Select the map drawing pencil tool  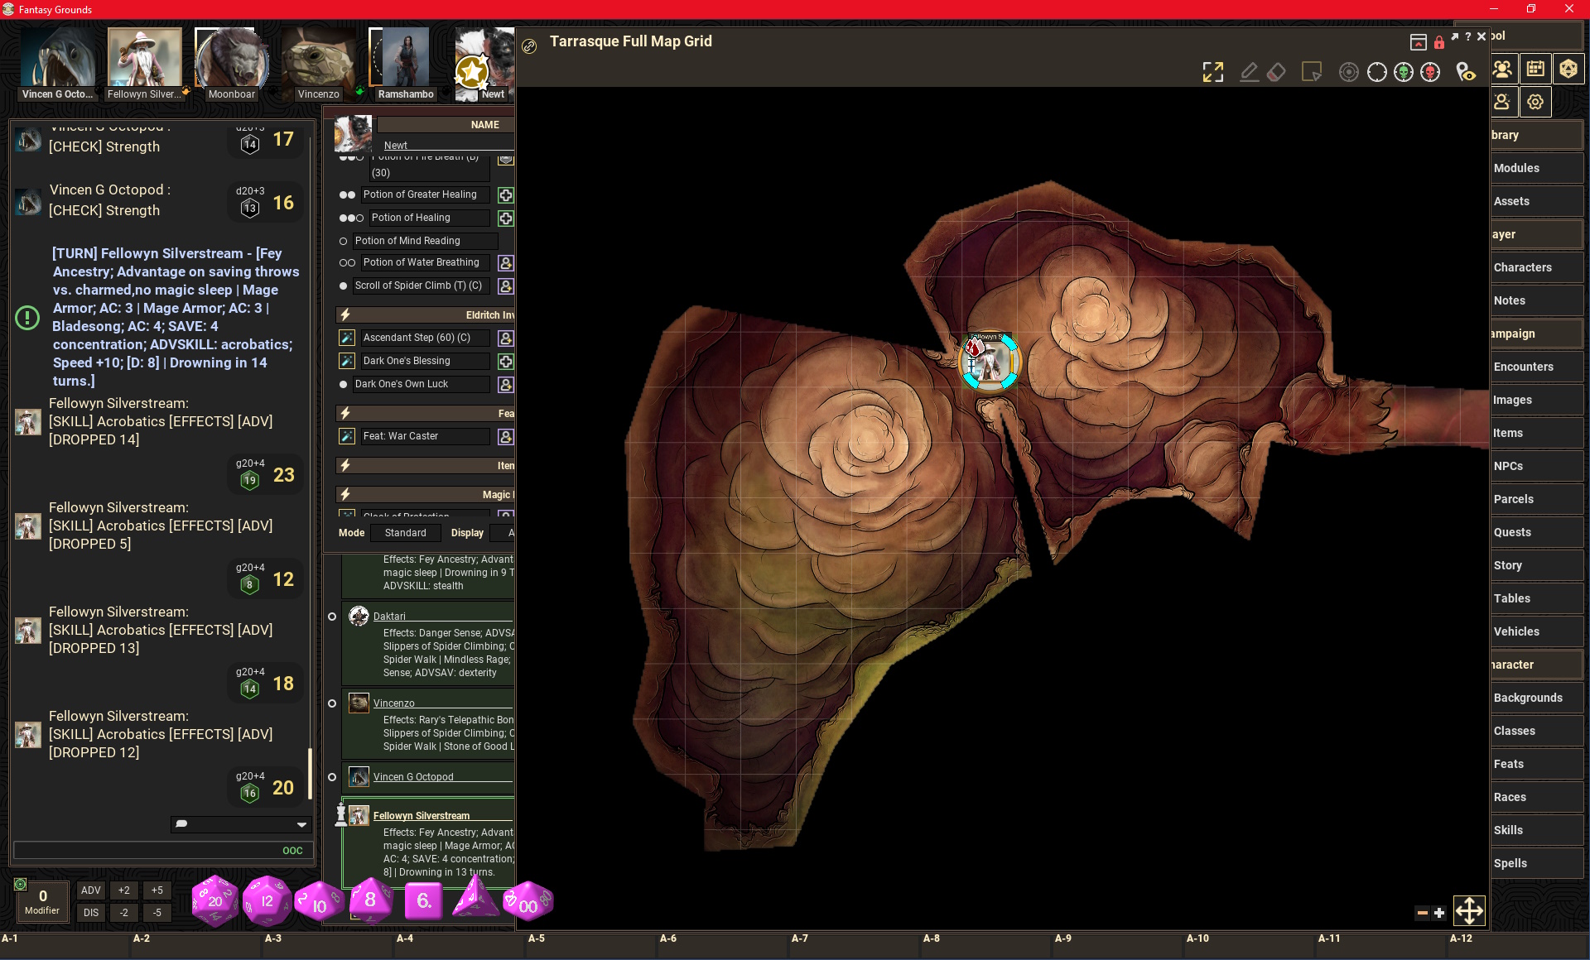click(x=1249, y=73)
